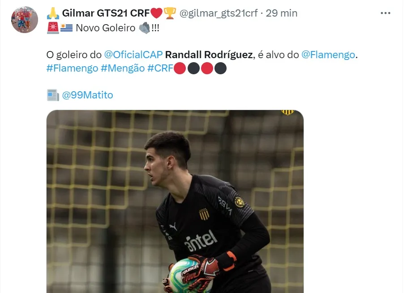Open the @OficialCAP mention
This screenshot has height=293, width=407.
[x=133, y=55]
